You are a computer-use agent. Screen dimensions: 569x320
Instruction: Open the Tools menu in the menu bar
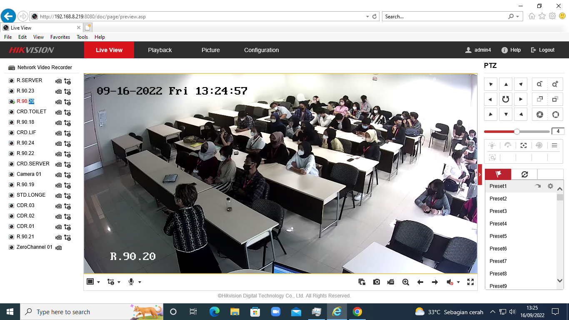click(x=82, y=37)
